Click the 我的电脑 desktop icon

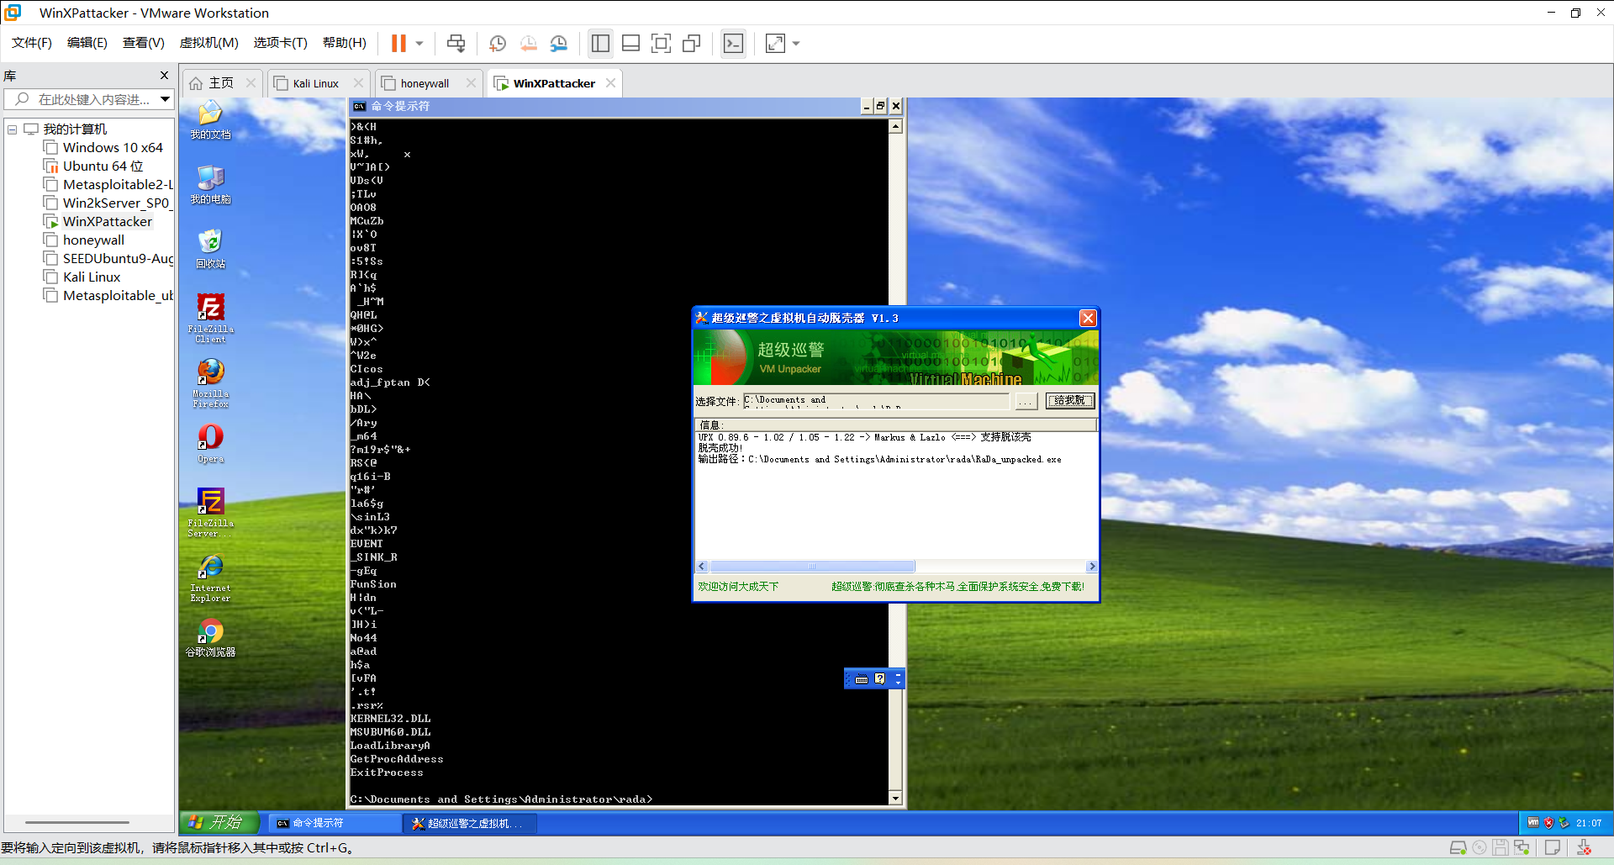[210, 185]
